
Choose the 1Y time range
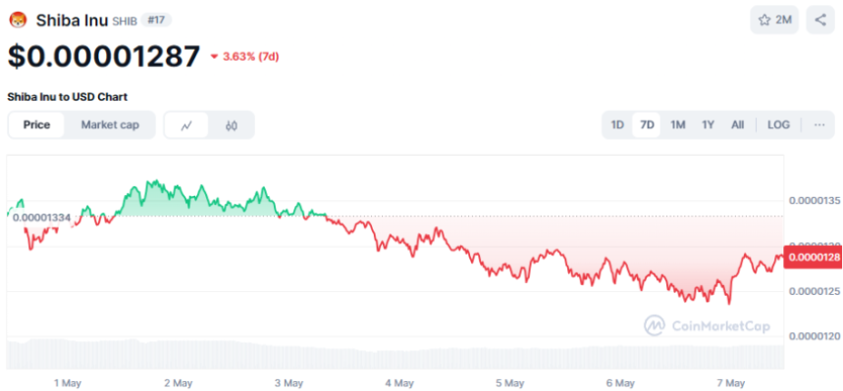(708, 124)
